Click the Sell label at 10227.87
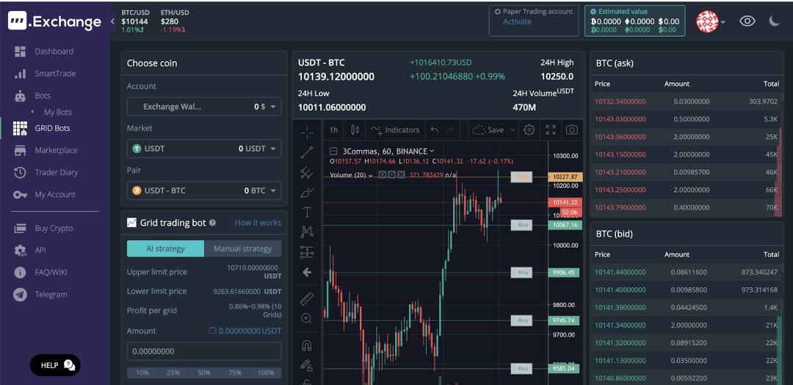The image size is (793, 385). 521,177
